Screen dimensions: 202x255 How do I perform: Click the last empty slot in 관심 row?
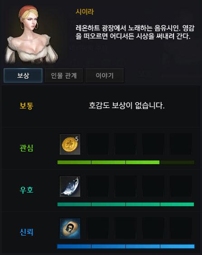181,144
